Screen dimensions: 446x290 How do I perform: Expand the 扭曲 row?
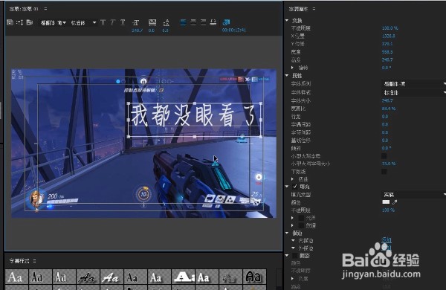292,179
